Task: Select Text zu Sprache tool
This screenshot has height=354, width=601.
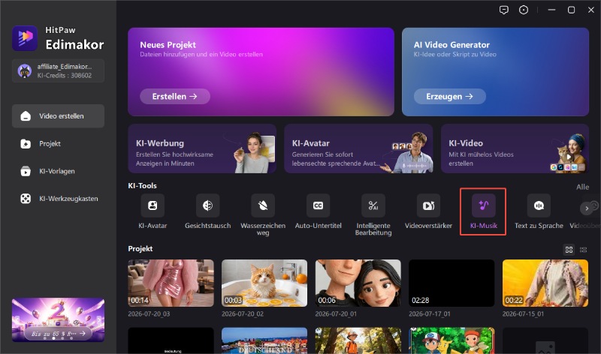Action: (539, 205)
